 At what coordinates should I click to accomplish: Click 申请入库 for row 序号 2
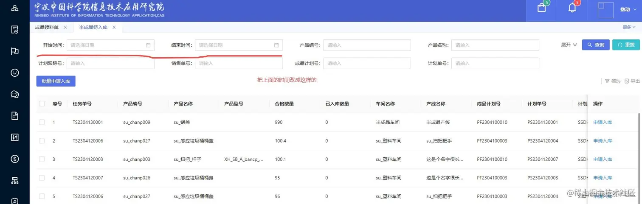pyautogui.click(x=603, y=141)
